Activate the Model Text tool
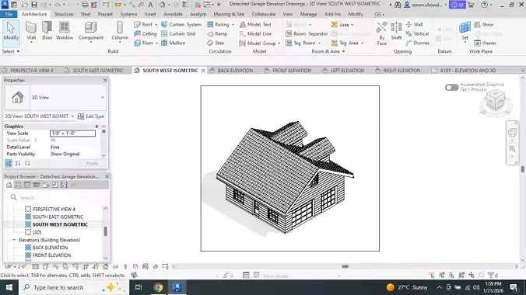This screenshot has width=526, height=295. [255, 24]
